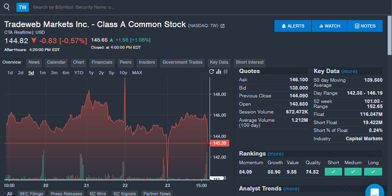Click the TW symbol badge
This screenshot has width=392, height=196.
coord(22,7)
